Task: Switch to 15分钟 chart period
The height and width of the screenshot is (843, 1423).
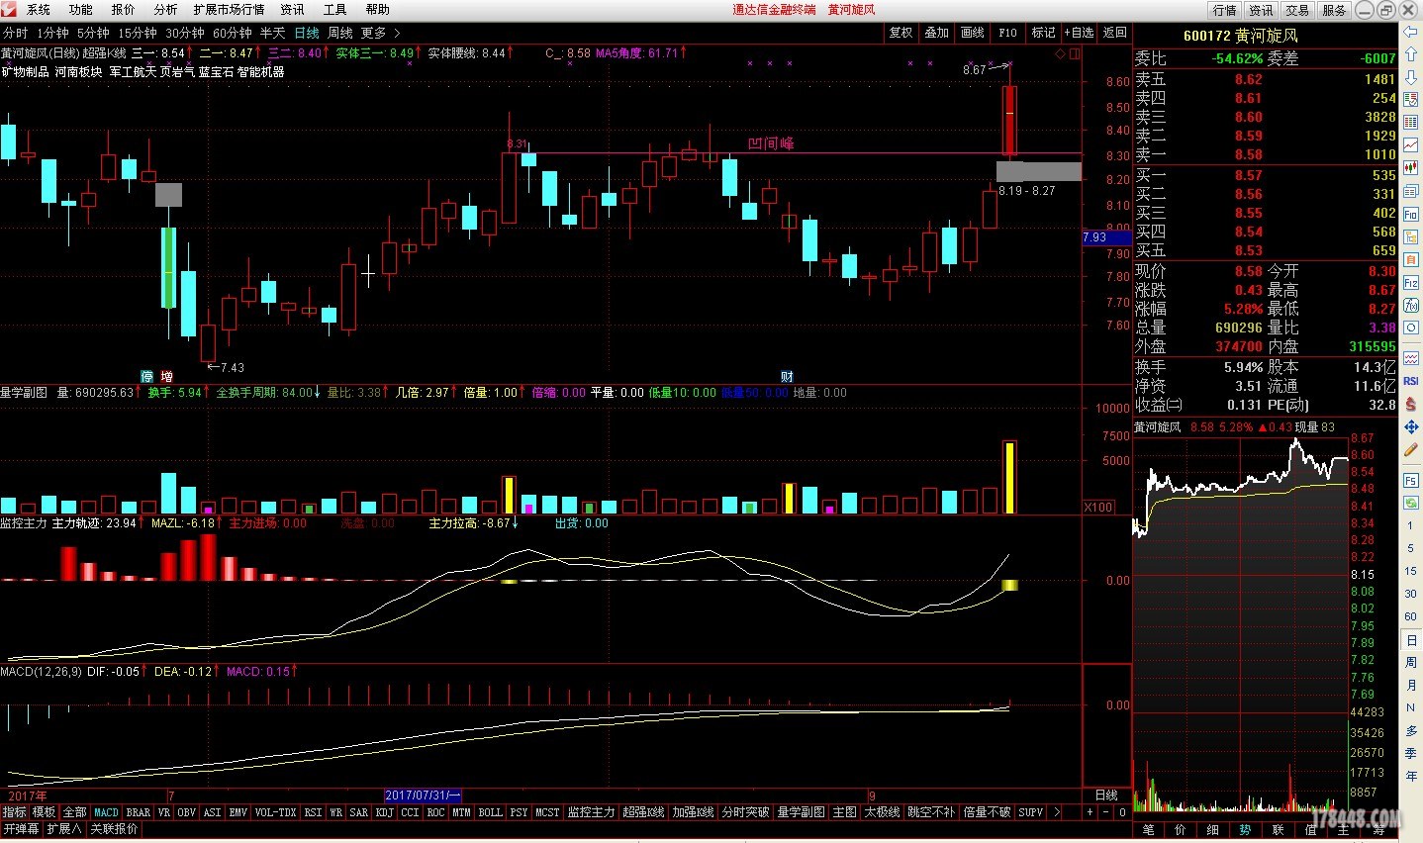Action: click(138, 33)
